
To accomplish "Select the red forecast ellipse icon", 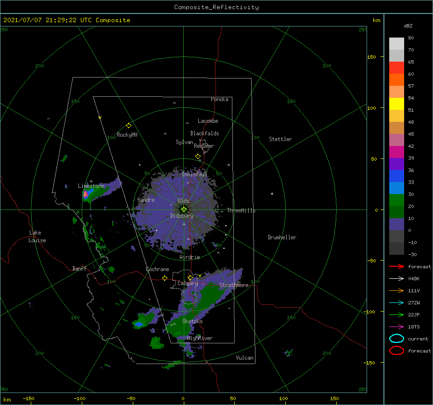I will pyautogui.click(x=396, y=351).
